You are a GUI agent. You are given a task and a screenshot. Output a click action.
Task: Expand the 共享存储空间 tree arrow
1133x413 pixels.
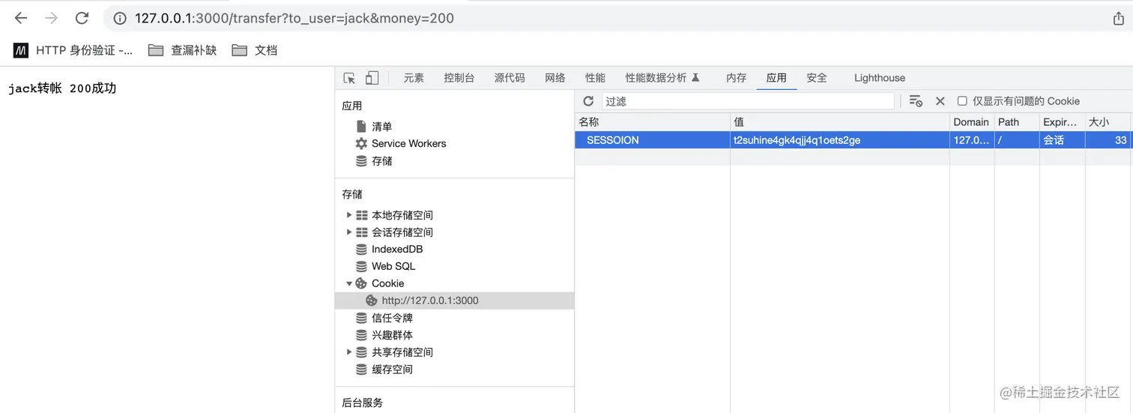click(x=348, y=352)
